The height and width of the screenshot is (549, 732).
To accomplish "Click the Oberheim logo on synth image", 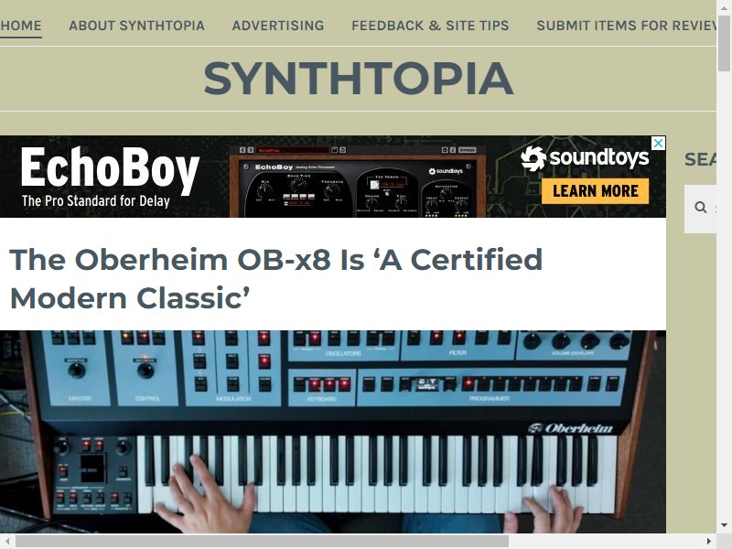I will 570,428.
